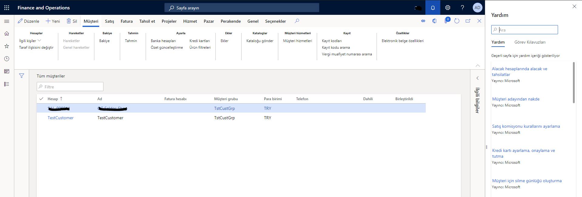Click Kataloğu gönder
Screen dimensions: 582x197
coord(260,41)
